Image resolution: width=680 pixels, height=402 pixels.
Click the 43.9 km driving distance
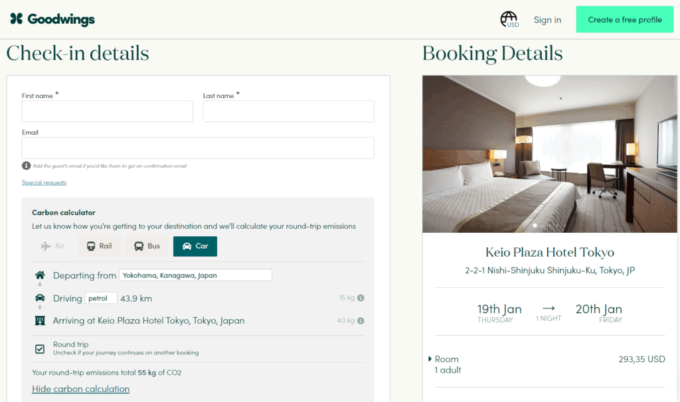(x=136, y=299)
